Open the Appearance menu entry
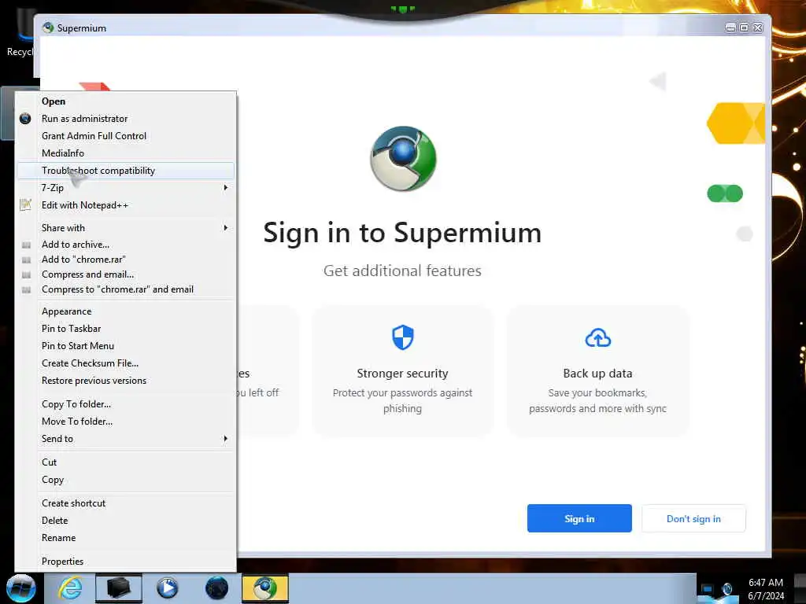806x604 pixels. point(125,311)
